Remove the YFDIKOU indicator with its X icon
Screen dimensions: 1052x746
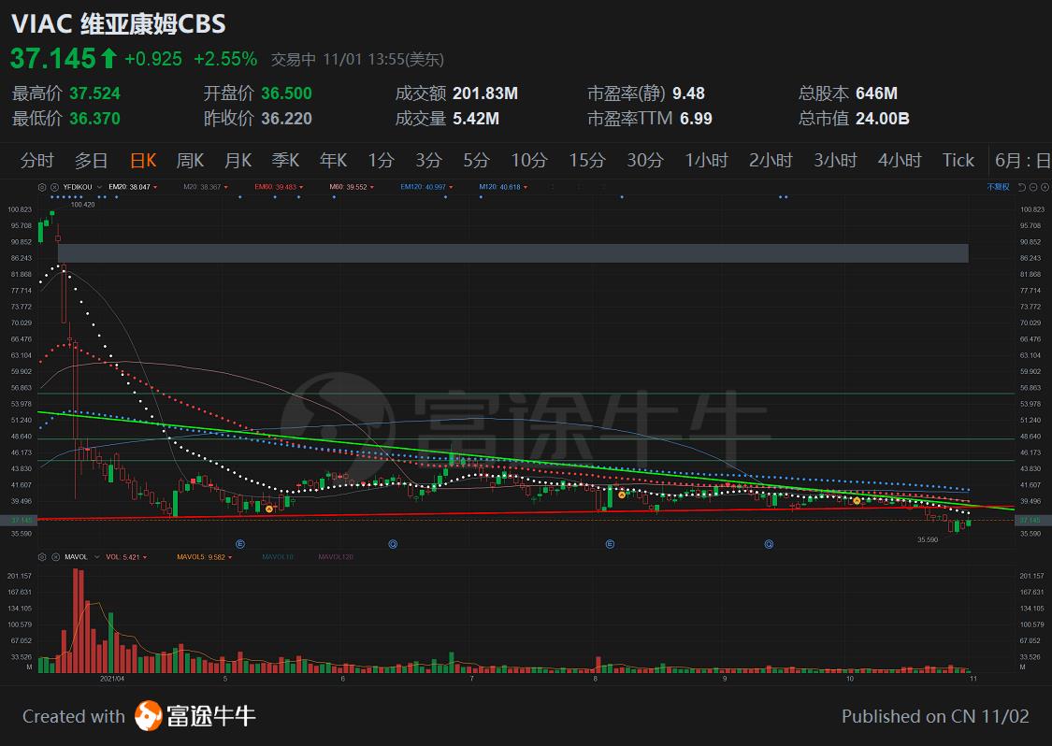54,187
